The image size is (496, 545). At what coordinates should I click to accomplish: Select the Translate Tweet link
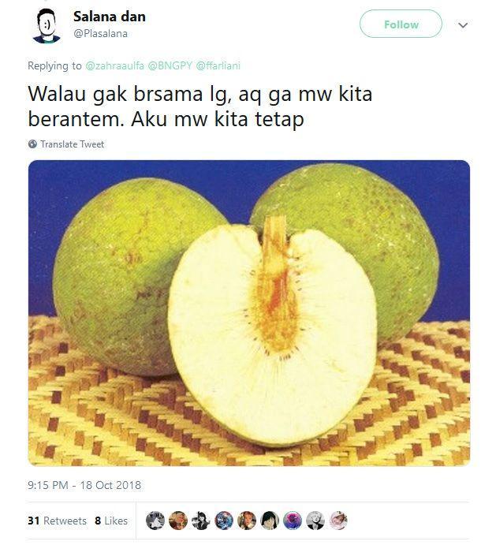[x=72, y=144]
